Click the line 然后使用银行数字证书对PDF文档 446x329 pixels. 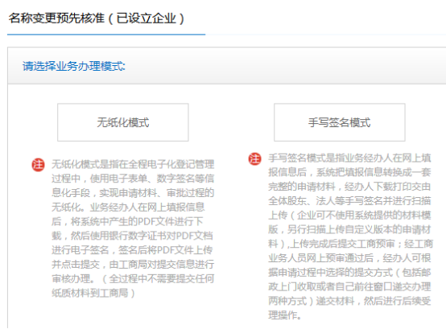142,236
